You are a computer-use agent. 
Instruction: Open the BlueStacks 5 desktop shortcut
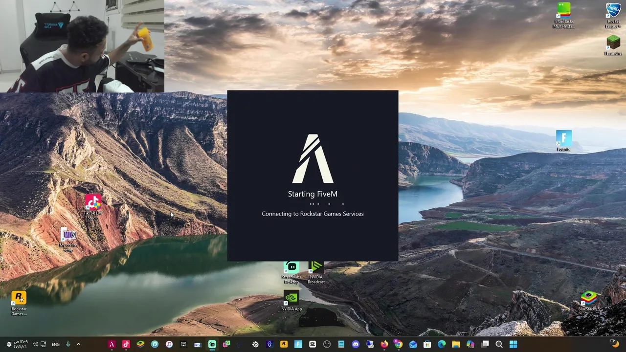tap(588, 301)
